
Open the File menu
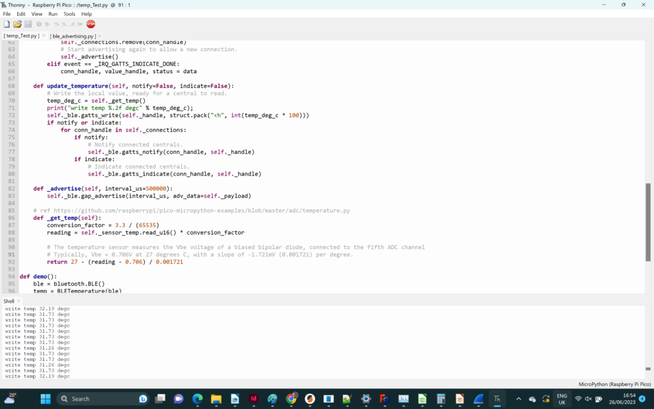coord(7,13)
